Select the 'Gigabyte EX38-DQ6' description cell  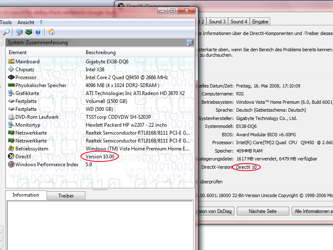click(x=107, y=61)
